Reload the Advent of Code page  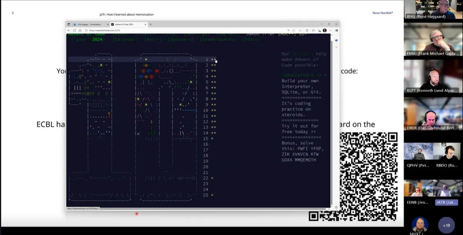[x=74, y=30]
